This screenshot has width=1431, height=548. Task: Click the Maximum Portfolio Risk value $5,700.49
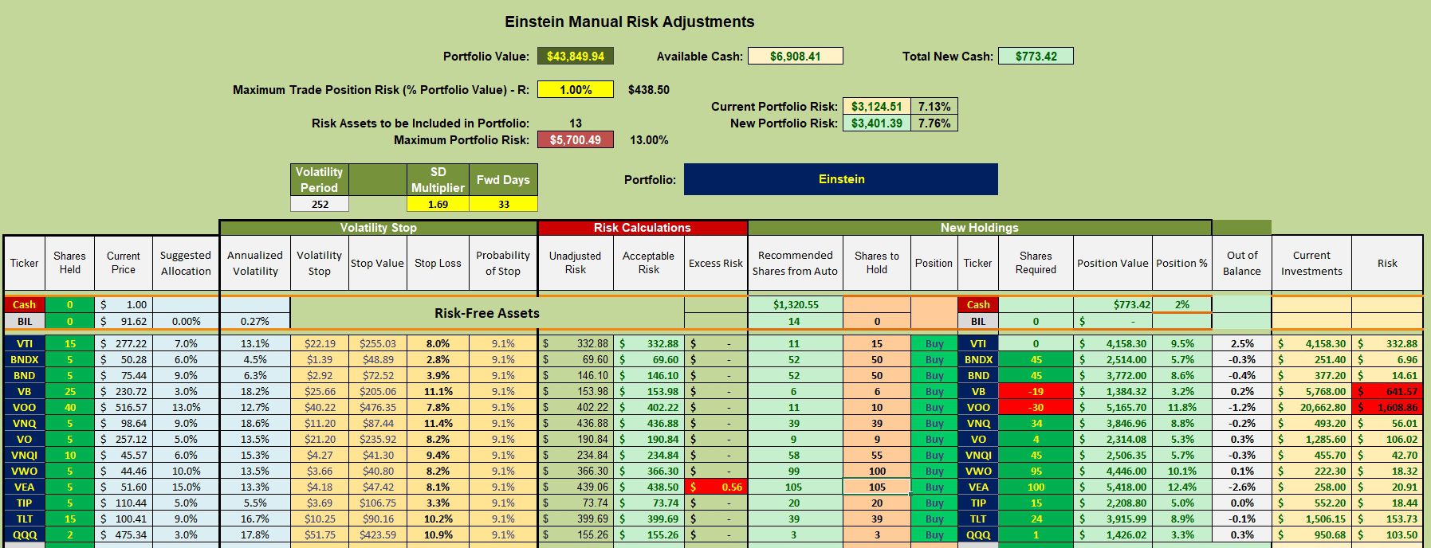(575, 140)
